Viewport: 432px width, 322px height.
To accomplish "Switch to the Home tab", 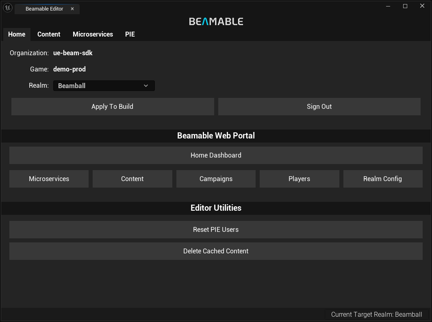I will tap(17, 35).
